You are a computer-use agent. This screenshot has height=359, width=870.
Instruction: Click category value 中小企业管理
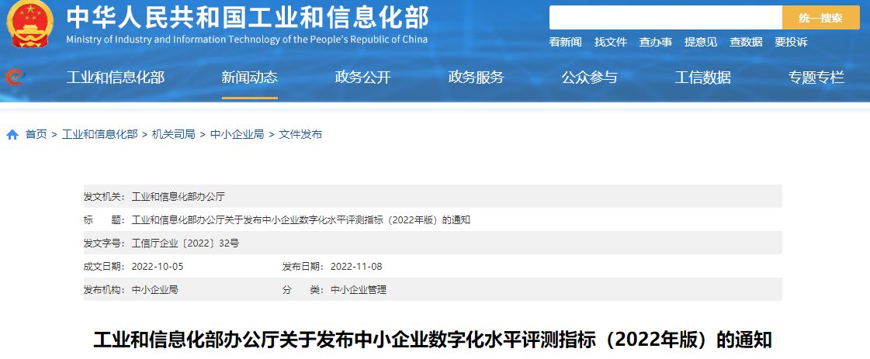pyautogui.click(x=359, y=290)
